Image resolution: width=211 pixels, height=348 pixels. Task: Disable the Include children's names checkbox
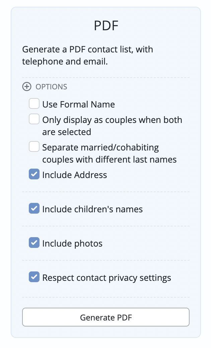click(34, 209)
